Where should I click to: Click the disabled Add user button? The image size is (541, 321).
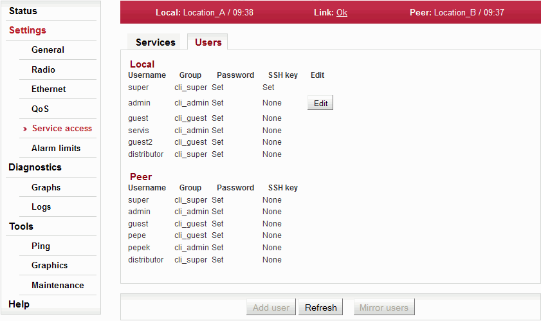pyautogui.click(x=271, y=307)
